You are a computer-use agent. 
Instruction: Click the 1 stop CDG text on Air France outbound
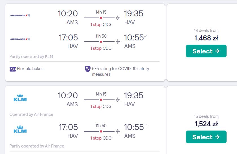pyautogui.click(x=101, y=25)
